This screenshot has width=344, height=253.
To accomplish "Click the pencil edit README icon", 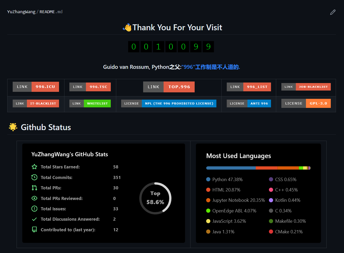I will click(x=333, y=12).
